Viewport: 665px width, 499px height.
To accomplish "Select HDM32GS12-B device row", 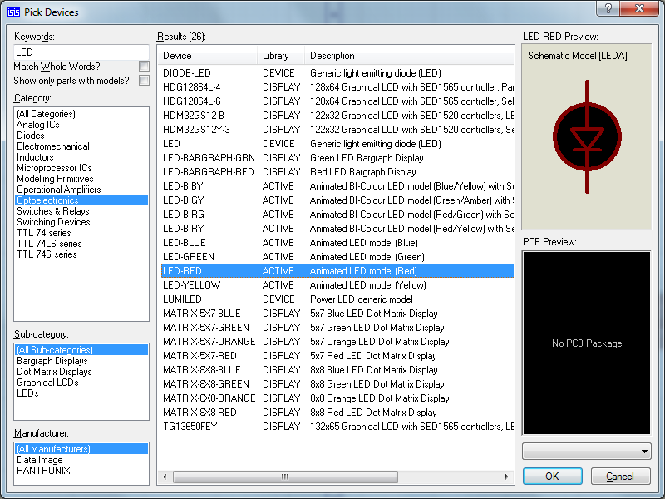I will (337, 116).
